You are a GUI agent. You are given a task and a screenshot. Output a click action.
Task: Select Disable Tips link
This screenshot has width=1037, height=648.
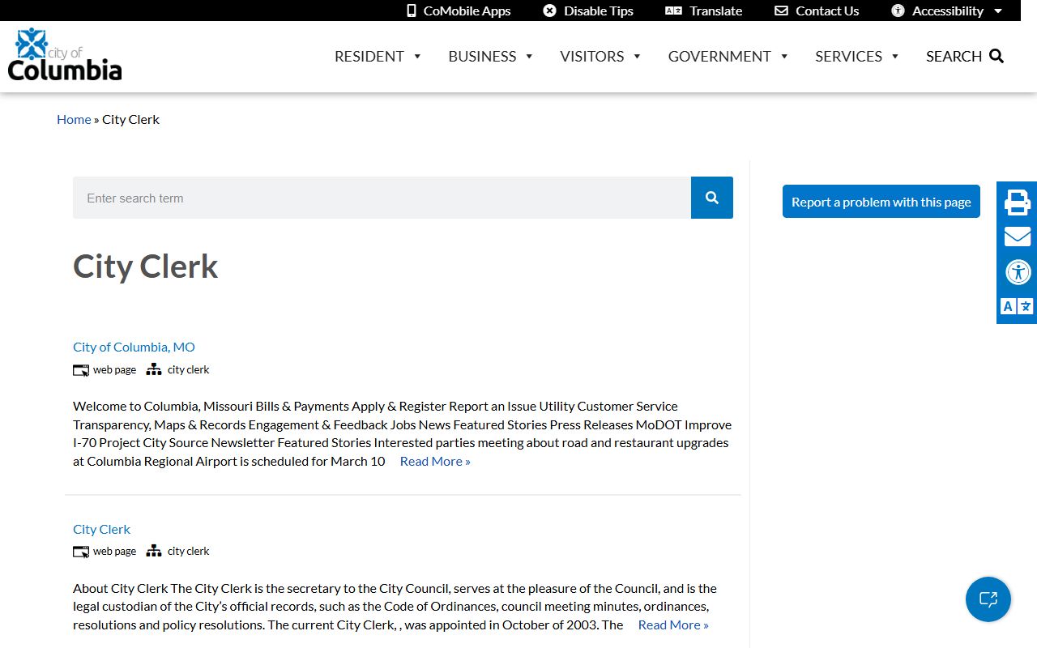[x=599, y=11]
